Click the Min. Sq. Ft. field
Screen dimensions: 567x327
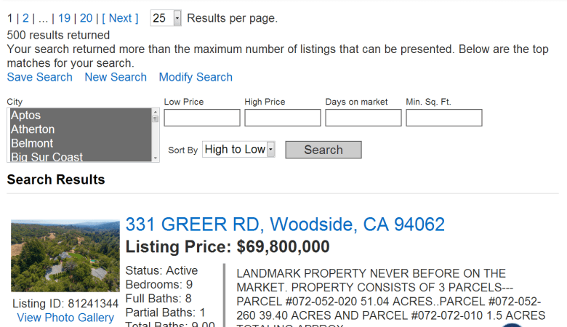(444, 118)
